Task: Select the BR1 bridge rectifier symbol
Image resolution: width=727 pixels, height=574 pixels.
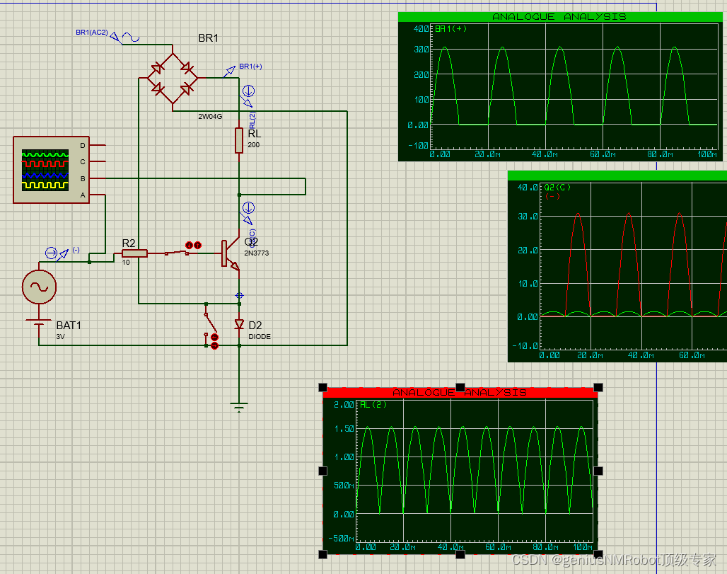Action: click(x=173, y=78)
